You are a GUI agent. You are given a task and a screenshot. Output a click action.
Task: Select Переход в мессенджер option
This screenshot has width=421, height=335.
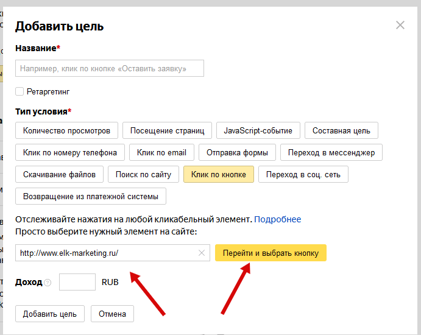(x=331, y=152)
